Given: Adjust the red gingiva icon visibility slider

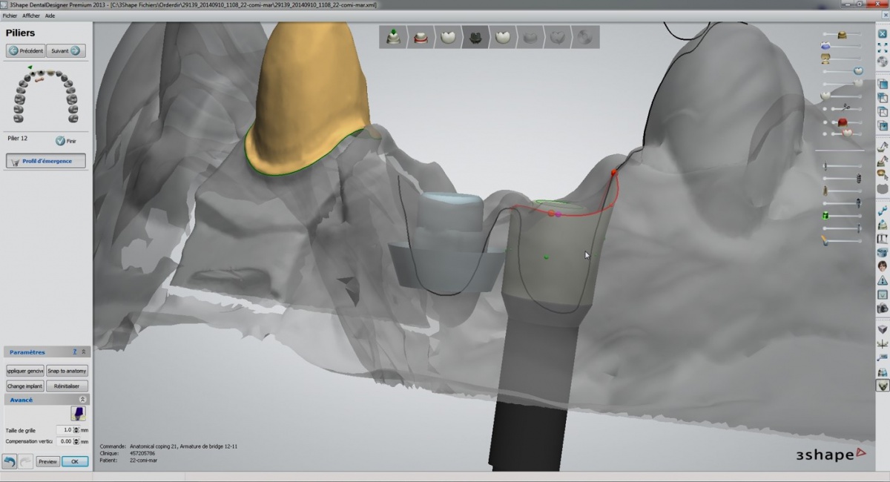Looking at the screenshot, I should coord(843,122).
